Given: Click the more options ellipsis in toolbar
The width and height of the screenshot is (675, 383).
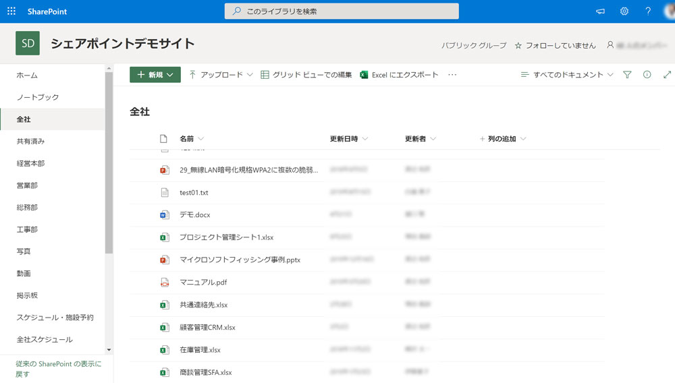Looking at the screenshot, I should pyautogui.click(x=452, y=75).
